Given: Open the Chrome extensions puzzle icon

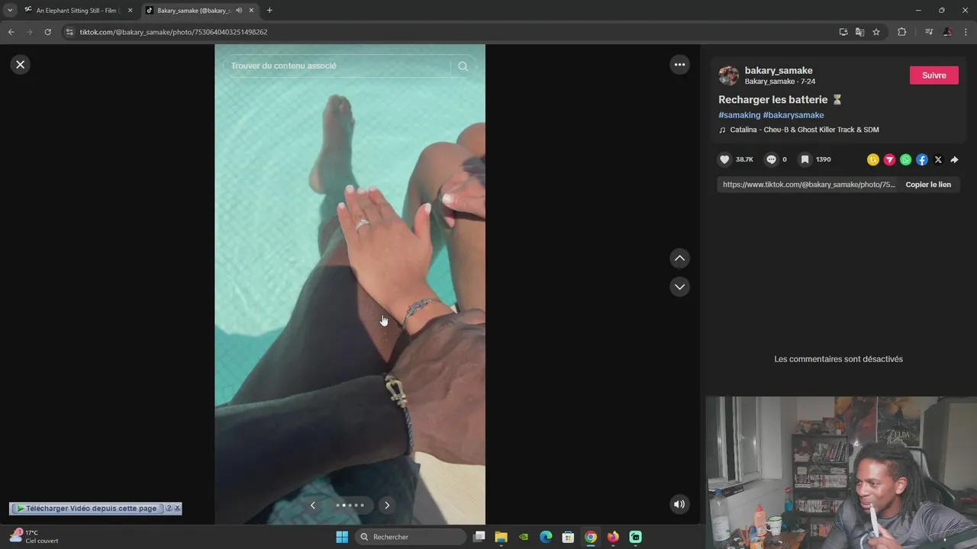Looking at the screenshot, I should 901,32.
